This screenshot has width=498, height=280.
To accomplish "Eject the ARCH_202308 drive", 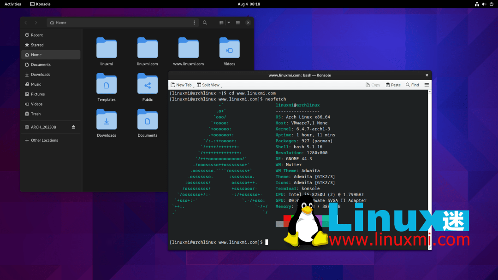I will (x=73, y=127).
